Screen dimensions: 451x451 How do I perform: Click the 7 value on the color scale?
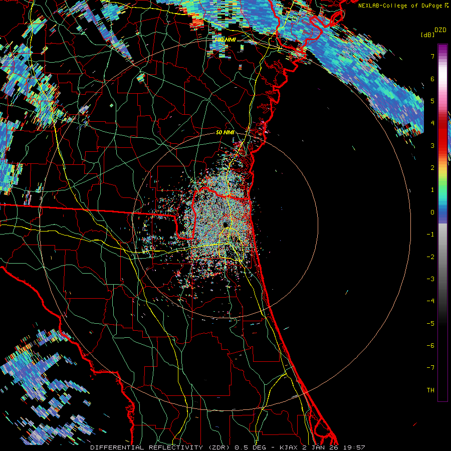coord(432,56)
